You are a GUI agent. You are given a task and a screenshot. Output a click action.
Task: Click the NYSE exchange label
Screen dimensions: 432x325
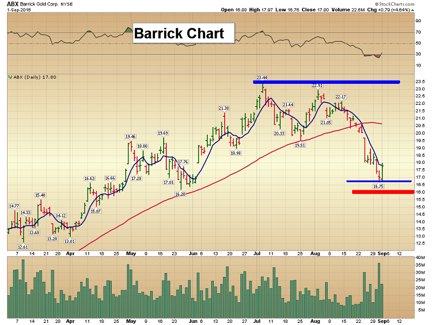[x=66, y=4]
